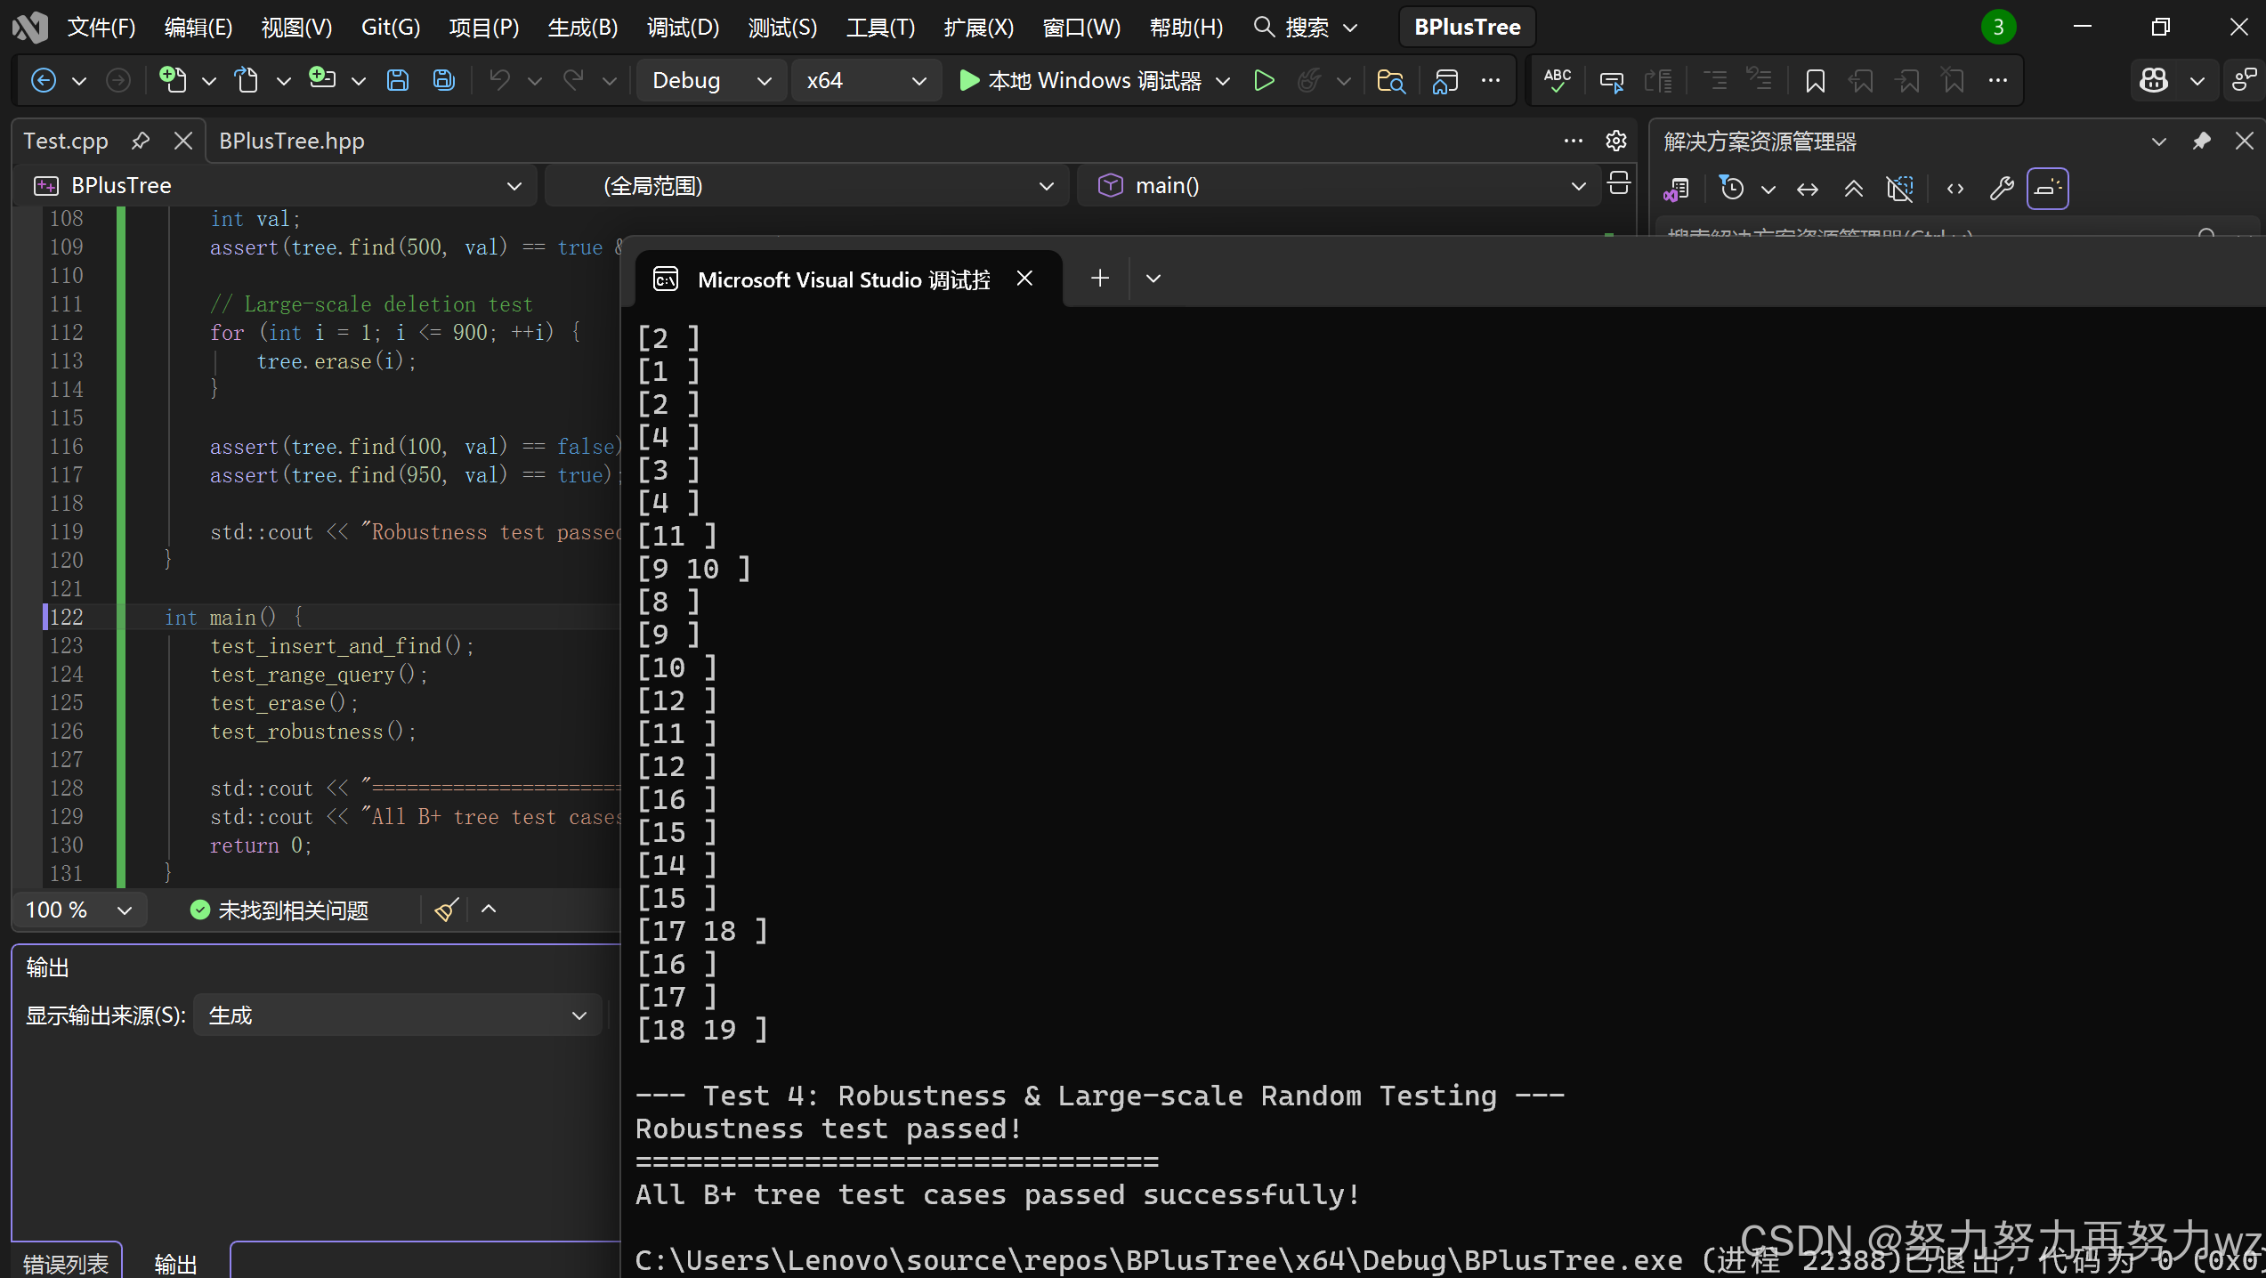Click the wrench properties icon in Solution Explorer
This screenshot has height=1278, width=2266.
(2001, 188)
